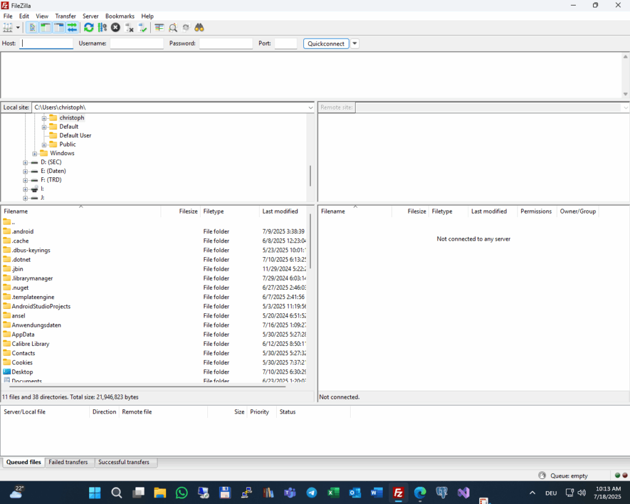Select the Calibre Library folder

point(154,343)
